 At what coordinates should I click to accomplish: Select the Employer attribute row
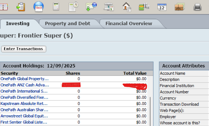[184, 117]
